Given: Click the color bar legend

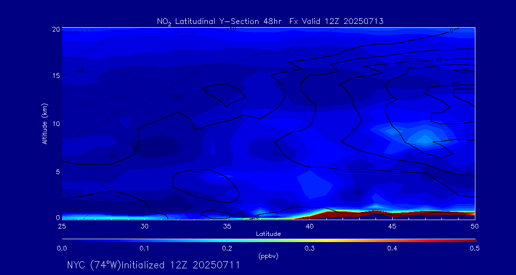Looking at the screenshot, I should click(269, 241).
